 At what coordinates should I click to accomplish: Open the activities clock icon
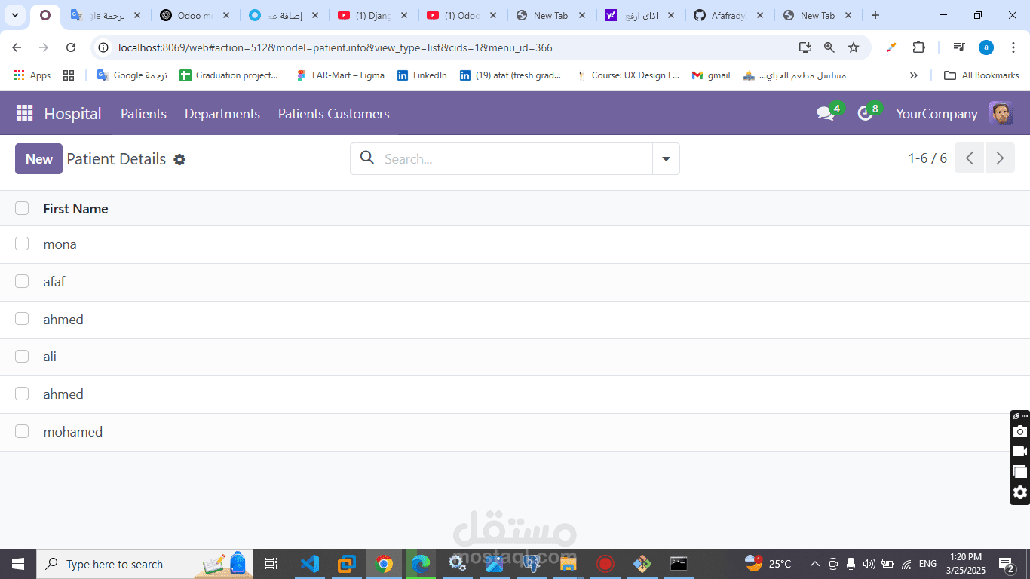pos(866,114)
